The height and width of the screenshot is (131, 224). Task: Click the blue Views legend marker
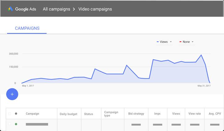(158, 42)
